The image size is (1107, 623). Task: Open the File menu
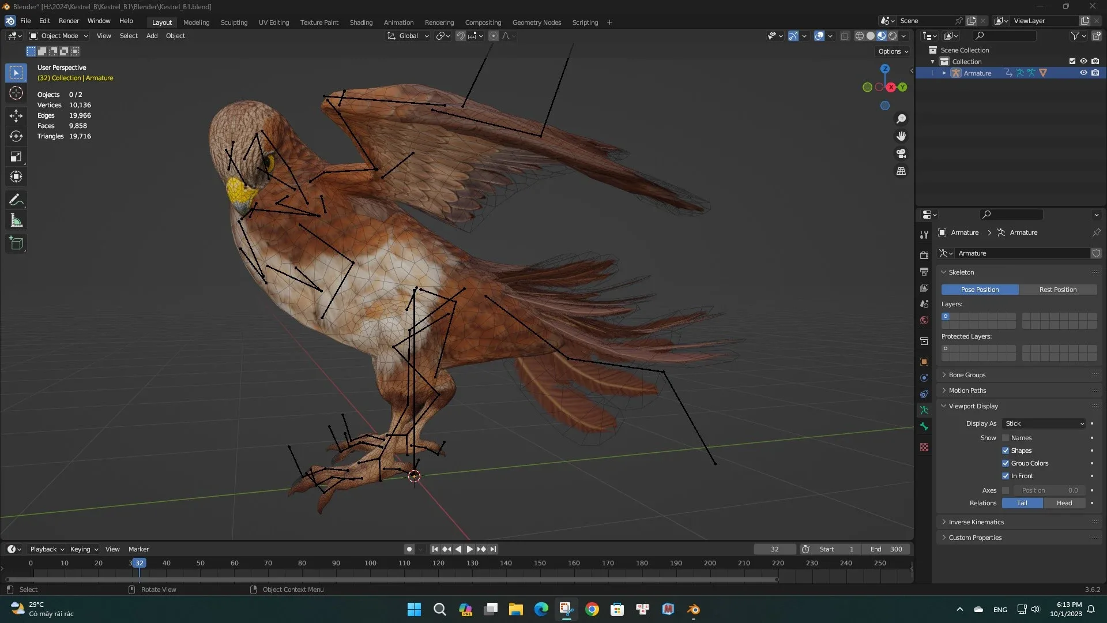(x=25, y=21)
